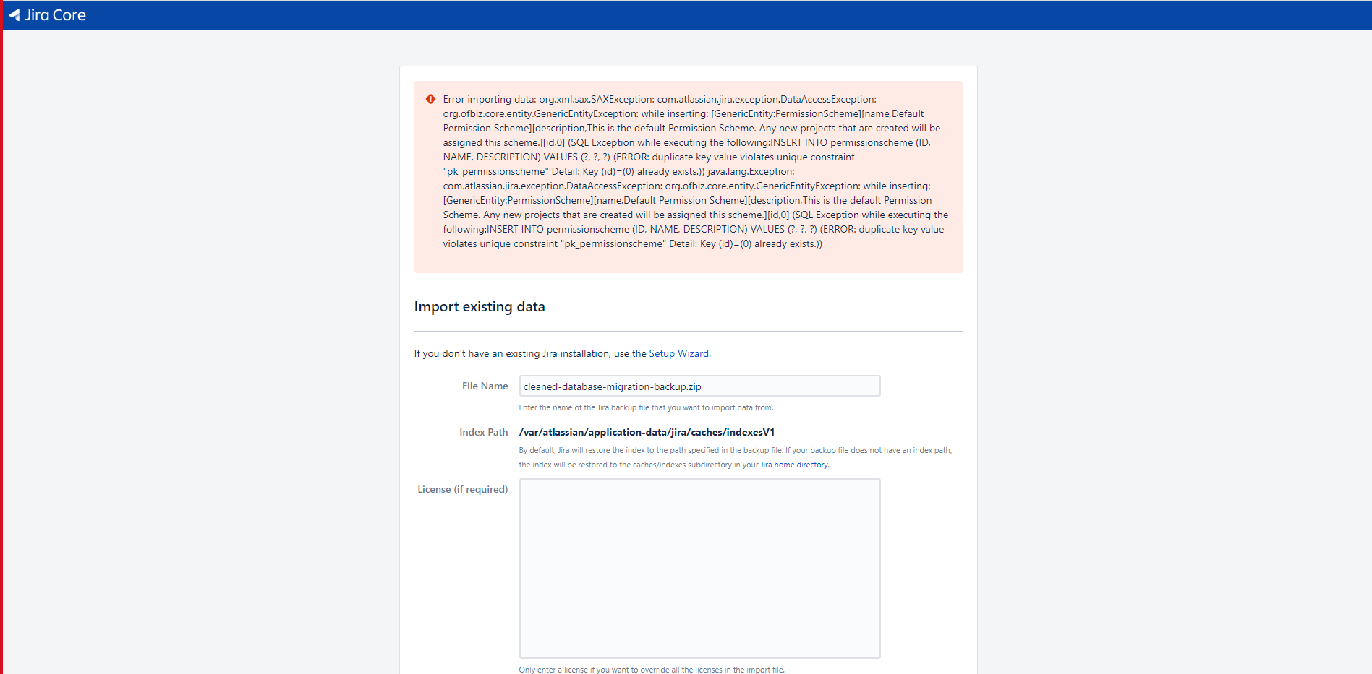
Task: Click the Jira Core header title
Action: click(x=55, y=14)
